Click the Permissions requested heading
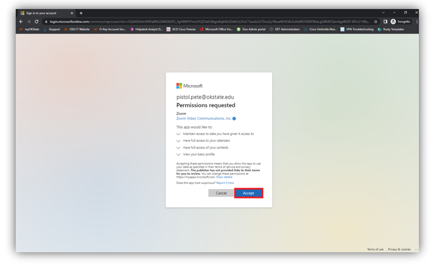The width and height of the screenshot is (437, 267). [x=206, y=105]
